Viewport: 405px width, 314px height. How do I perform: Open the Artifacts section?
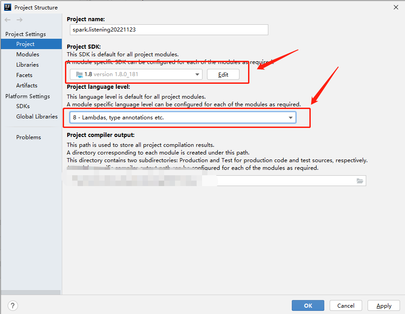click(27, 86)
